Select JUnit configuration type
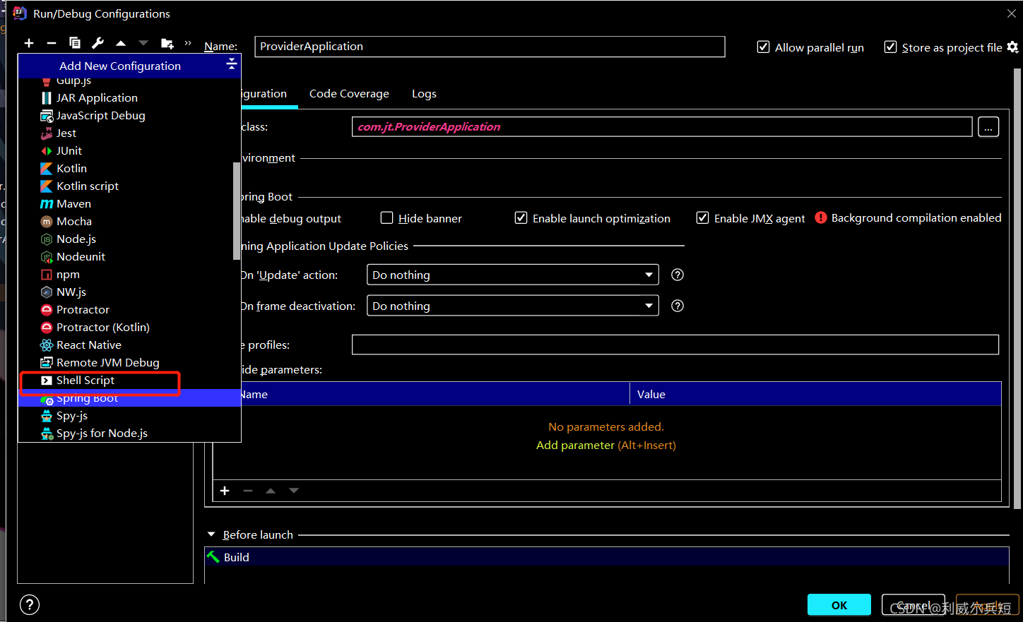1023x622 pixels. [129, 150]
